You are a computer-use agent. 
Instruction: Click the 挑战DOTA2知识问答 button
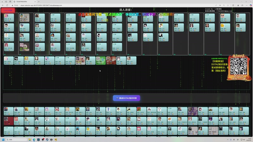(x=126, y=98)
